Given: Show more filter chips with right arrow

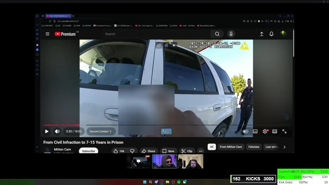Looking at the screenshot, I should point(285,147).
